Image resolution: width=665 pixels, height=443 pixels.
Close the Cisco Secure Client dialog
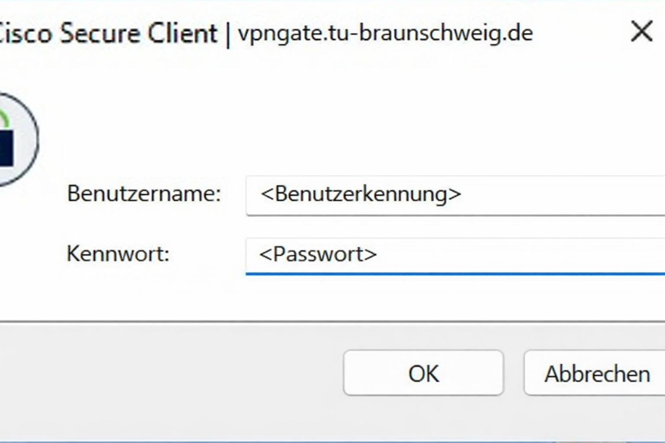pos(641,32)
